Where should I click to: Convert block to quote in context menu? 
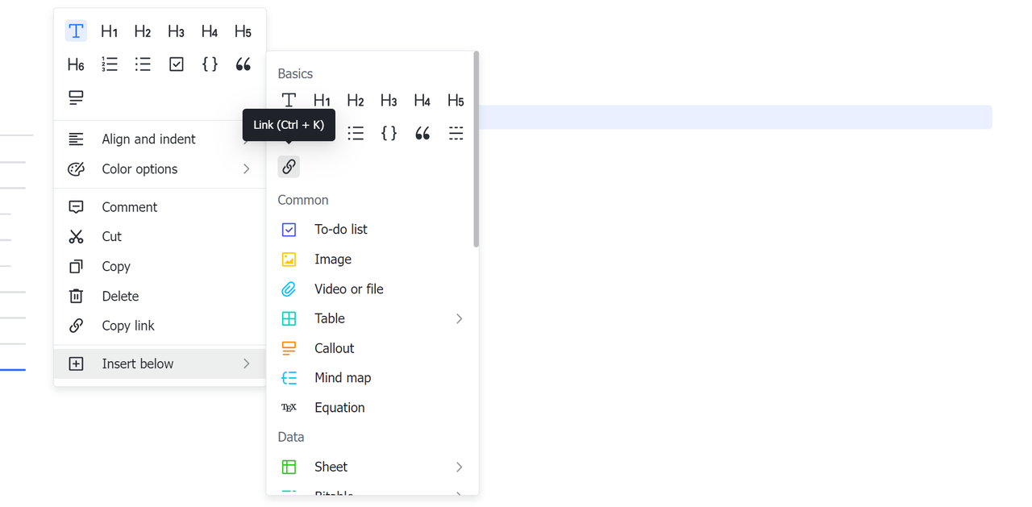pyautogui.click(x=243, y=64)
